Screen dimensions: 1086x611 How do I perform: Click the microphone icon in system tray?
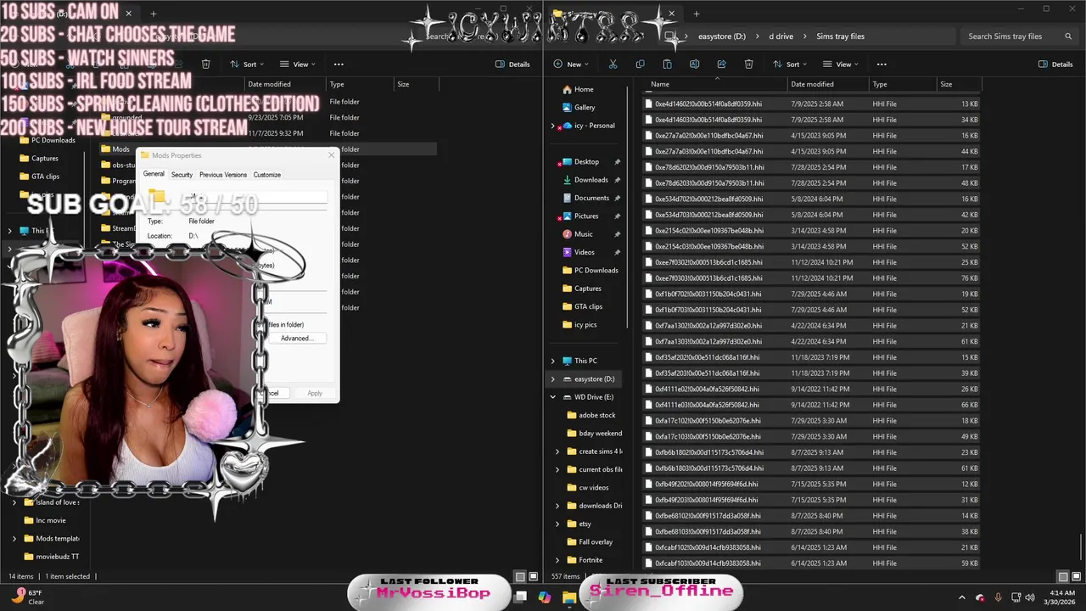998,597
